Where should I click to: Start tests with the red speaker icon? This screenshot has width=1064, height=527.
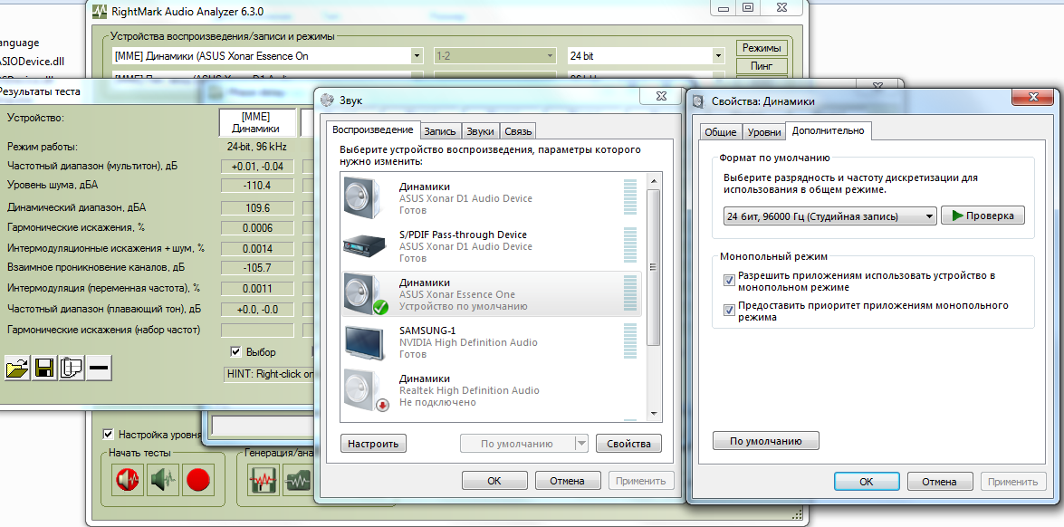click(128, 480)
